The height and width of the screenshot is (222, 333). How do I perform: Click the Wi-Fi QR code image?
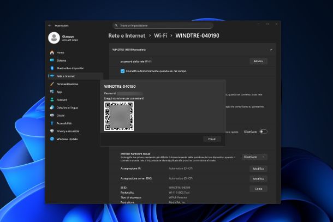(119, 116)
